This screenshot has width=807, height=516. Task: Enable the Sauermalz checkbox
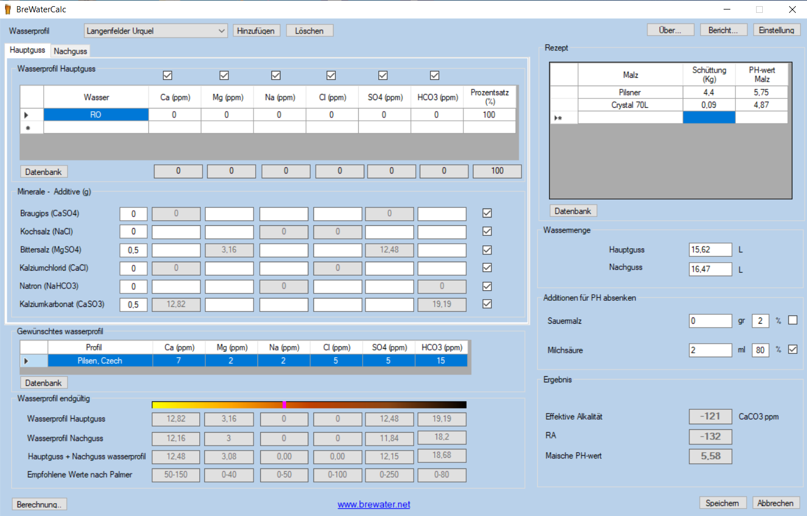tap(792, 320)
